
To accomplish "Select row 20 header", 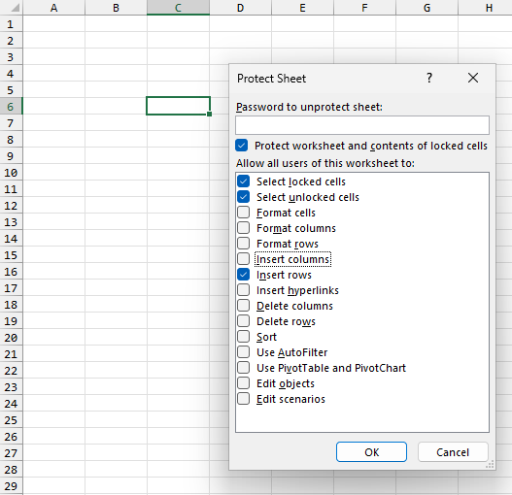I will click(11, 338).
